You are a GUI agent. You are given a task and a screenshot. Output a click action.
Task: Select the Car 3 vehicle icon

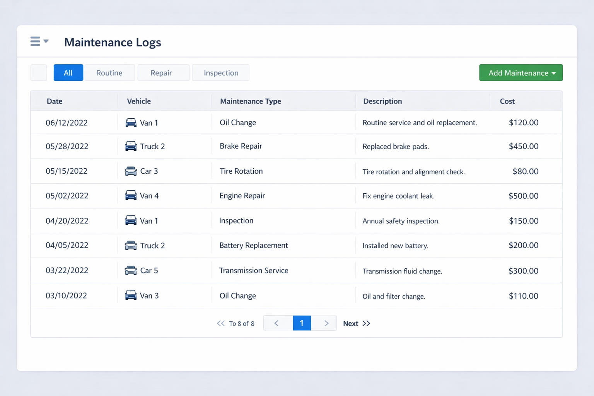click(x=131, y=171)
